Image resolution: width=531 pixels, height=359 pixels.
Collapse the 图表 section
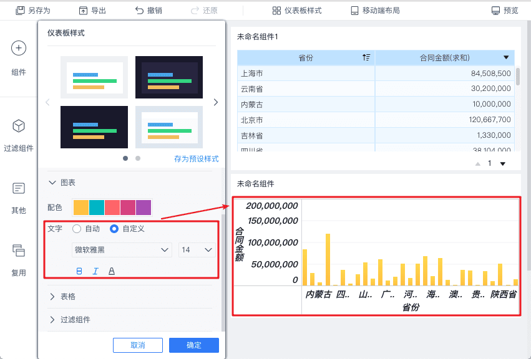pos(52,183)
